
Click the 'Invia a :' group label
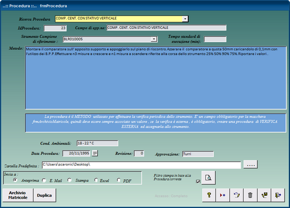[11, 174]
